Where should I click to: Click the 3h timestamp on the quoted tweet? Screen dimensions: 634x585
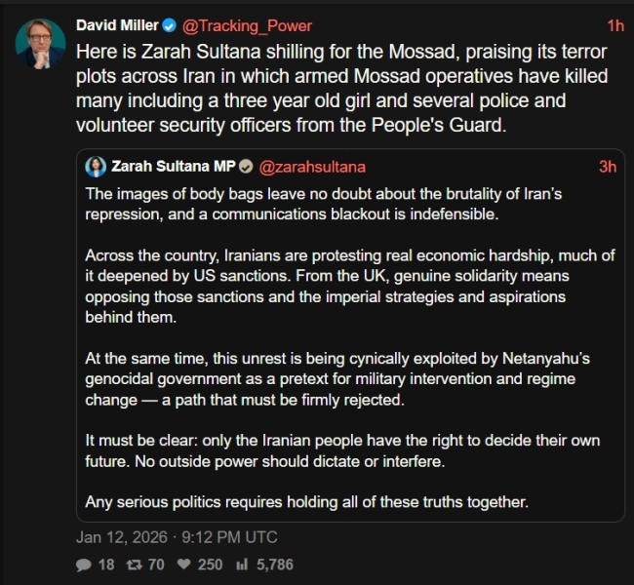click(607, 167)
